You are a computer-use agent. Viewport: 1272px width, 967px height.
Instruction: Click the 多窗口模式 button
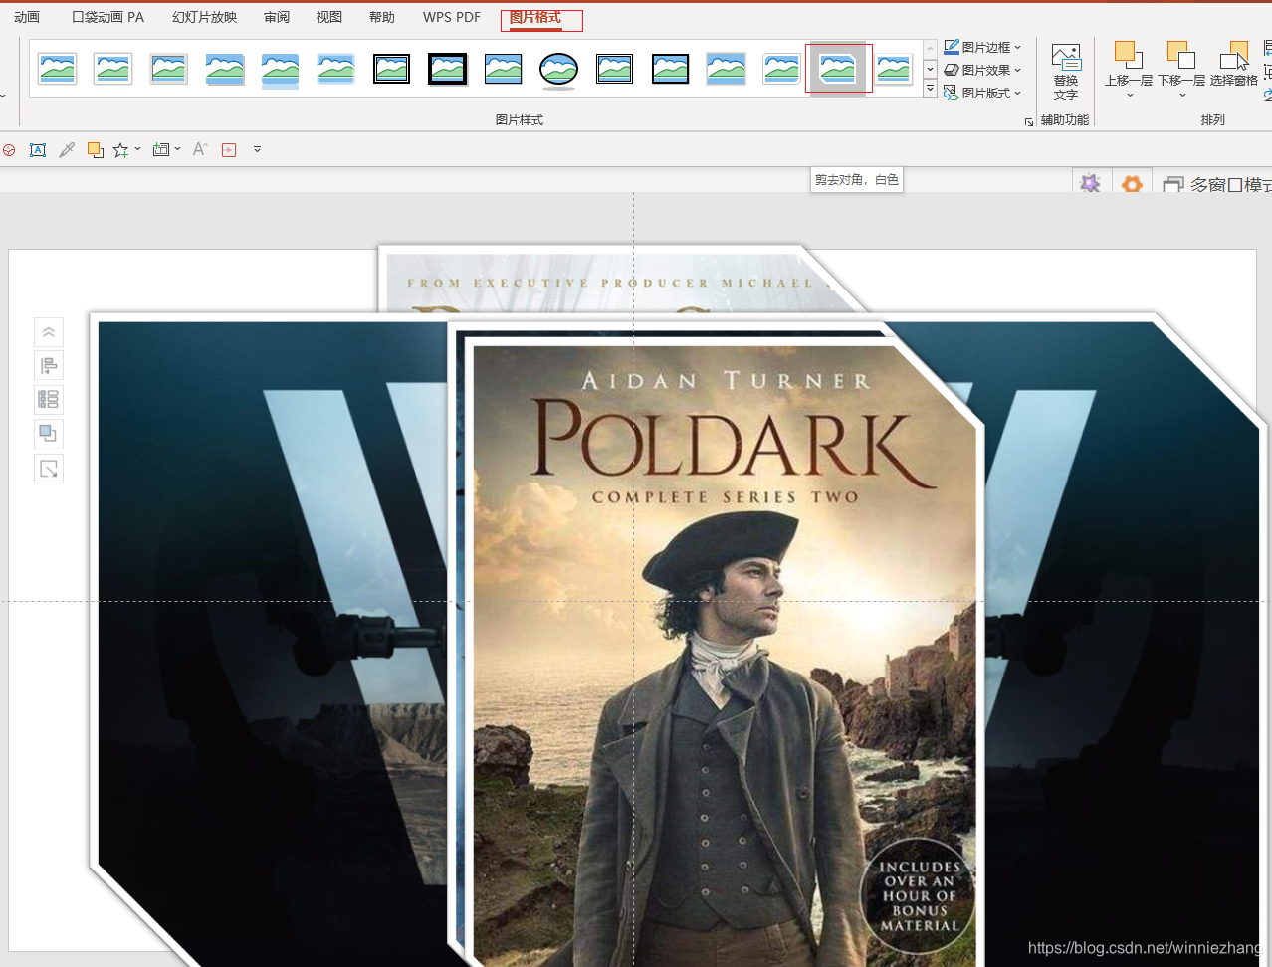coord(1217,185)
